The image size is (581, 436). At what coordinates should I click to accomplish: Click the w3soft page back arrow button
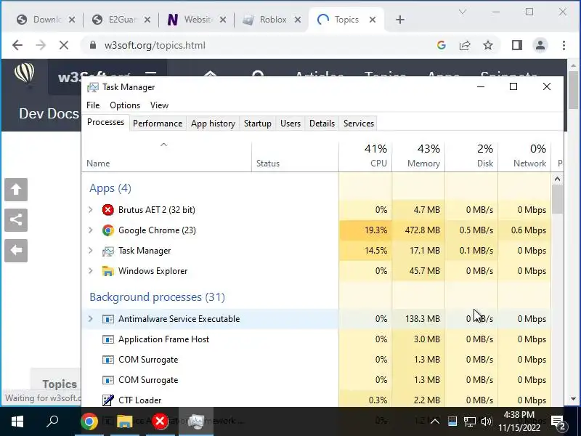16,250
